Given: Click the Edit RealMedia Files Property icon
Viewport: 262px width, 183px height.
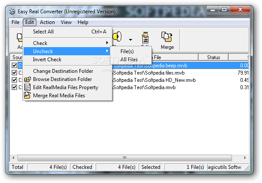Looking at the screenshot, I should [x=27, y=87].
